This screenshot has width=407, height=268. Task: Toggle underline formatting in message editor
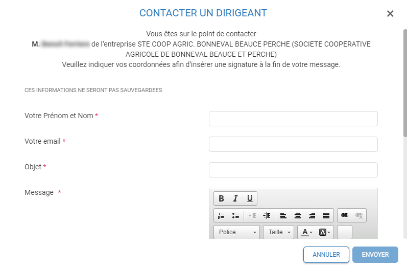250,198
